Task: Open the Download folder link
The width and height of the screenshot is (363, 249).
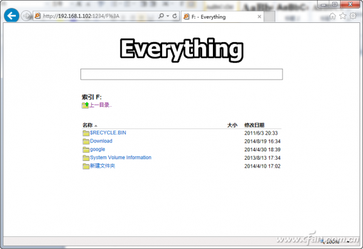Action: coord(101,141)
